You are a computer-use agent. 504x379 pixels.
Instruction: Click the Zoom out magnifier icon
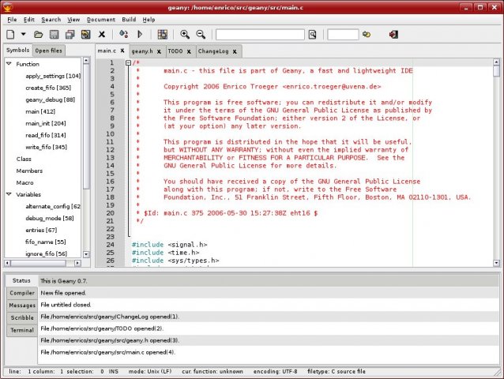coord(201,35)
